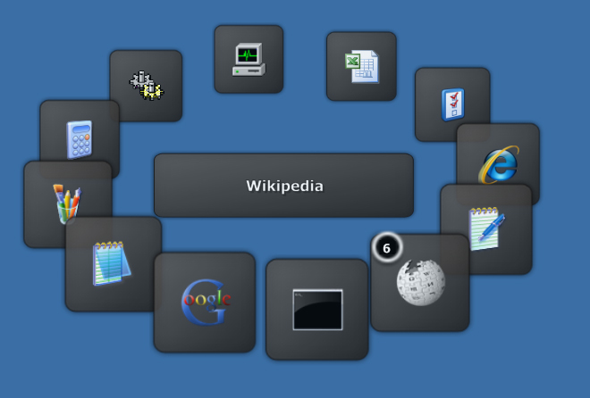This screenshot has height=398, width=590.
Task: Open the network connections settings icon
Action: pos(147,86)
